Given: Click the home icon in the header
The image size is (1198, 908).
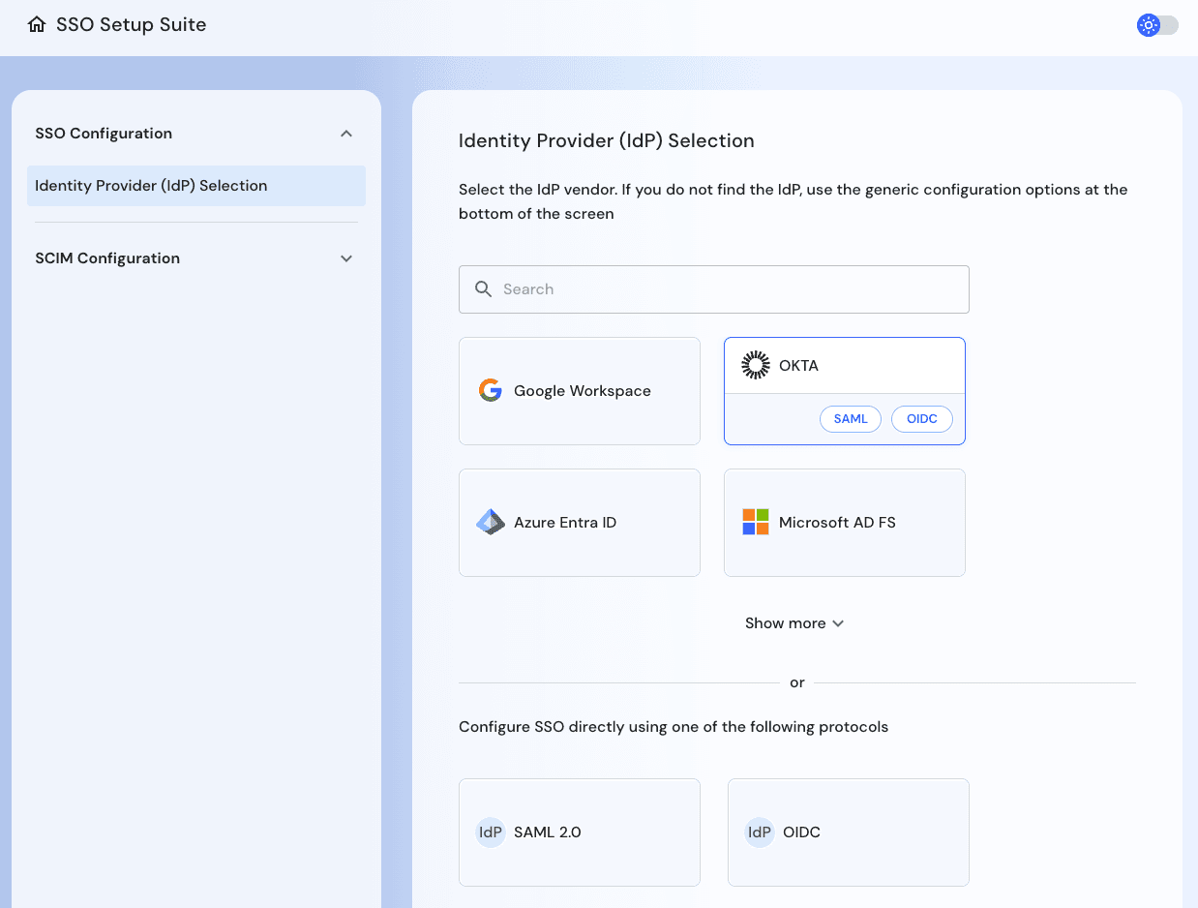Looking at the screenshot, I should tap(37, 24).
